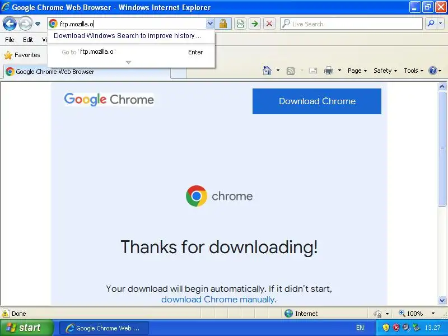Image resolution: width=448 pixels, height=336 pixels.
Task: Expand the Home button dropdown arrow
Action: 278,71
